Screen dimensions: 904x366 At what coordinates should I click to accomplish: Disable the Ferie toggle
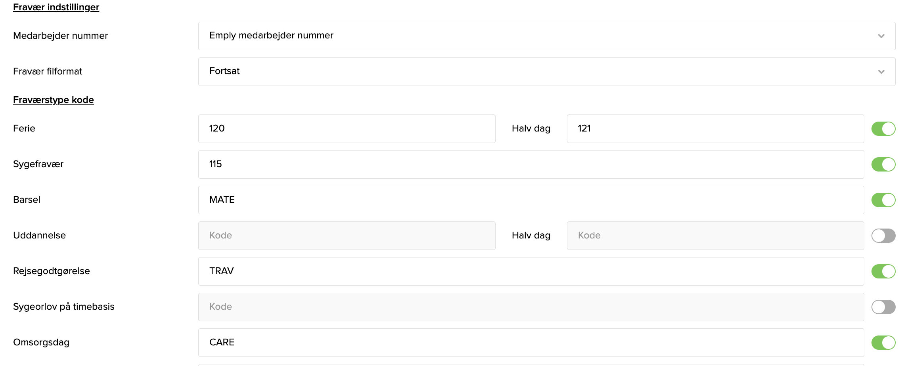pos(883,129)
